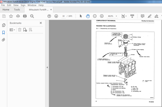
Task: Toggle the Bookmarks panel icon in sidebar
Action: coord(4,32)
